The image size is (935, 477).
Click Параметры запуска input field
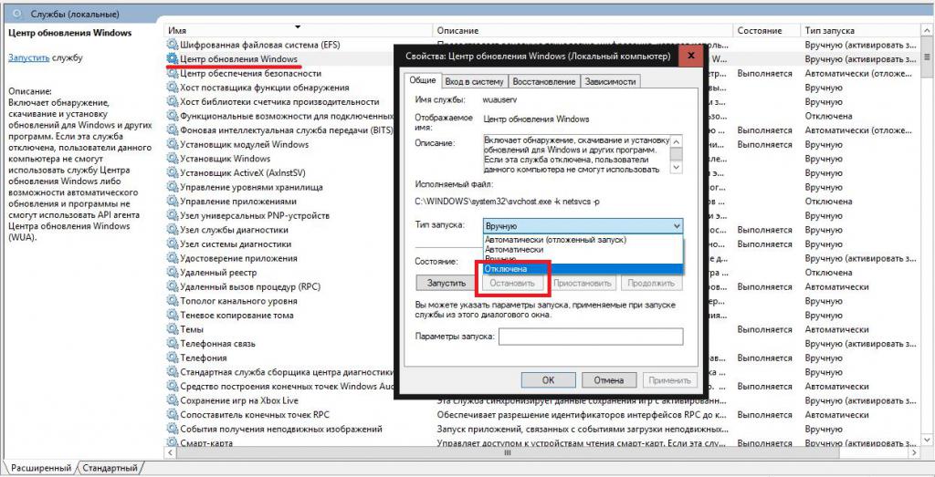(x=591, y=337)
